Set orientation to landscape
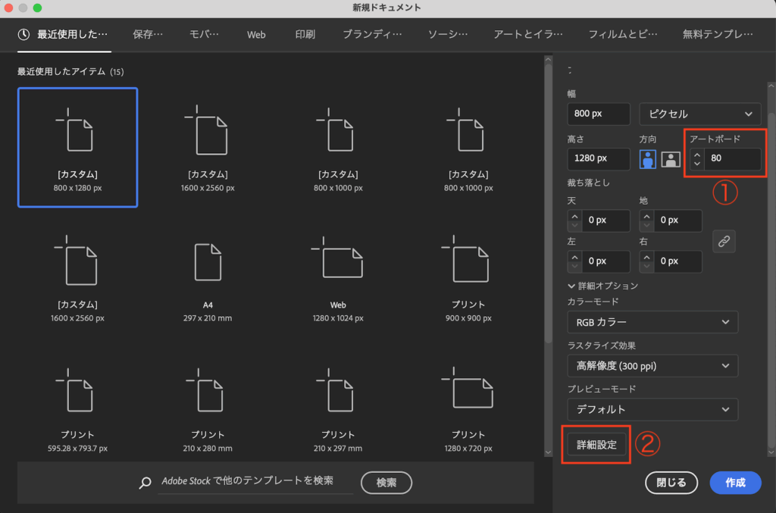The width and height of the screenshot is (776, 513). pyautogui.click(x=671, y=159)
